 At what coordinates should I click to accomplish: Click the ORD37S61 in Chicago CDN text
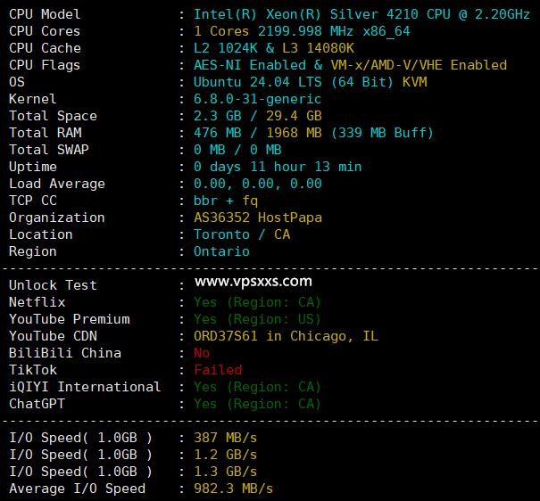click(x=286, y=336)
